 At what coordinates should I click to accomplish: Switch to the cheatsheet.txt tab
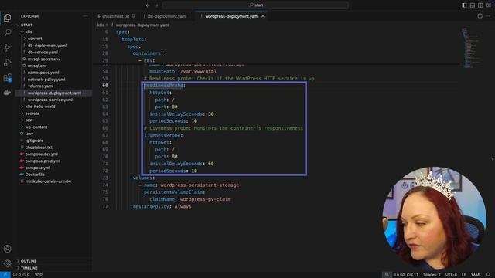pyautogui.click(x=116, y=16)
